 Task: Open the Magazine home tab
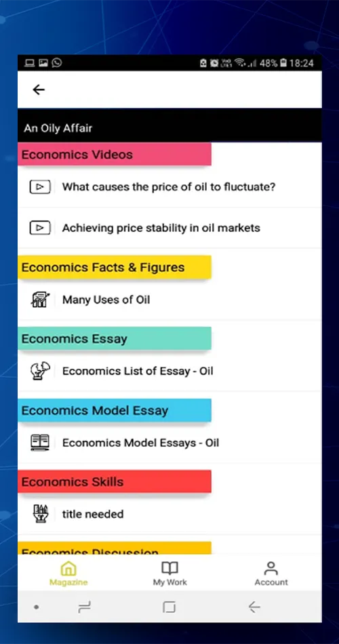coord(68,573)
